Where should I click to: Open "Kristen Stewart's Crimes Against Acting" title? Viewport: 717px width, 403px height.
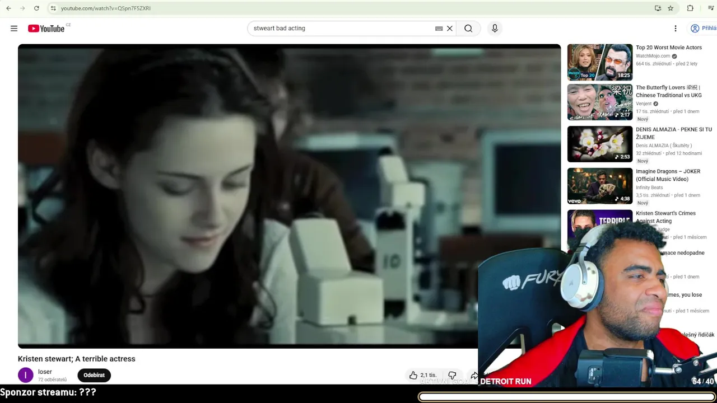coord(666,217)
